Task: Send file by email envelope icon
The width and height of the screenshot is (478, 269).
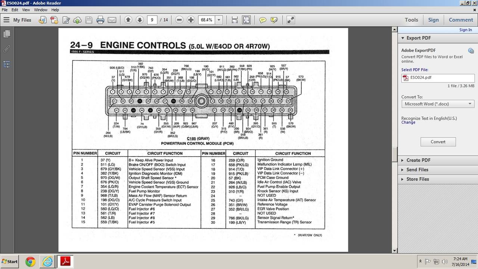Action: click(x=112, y=20)
